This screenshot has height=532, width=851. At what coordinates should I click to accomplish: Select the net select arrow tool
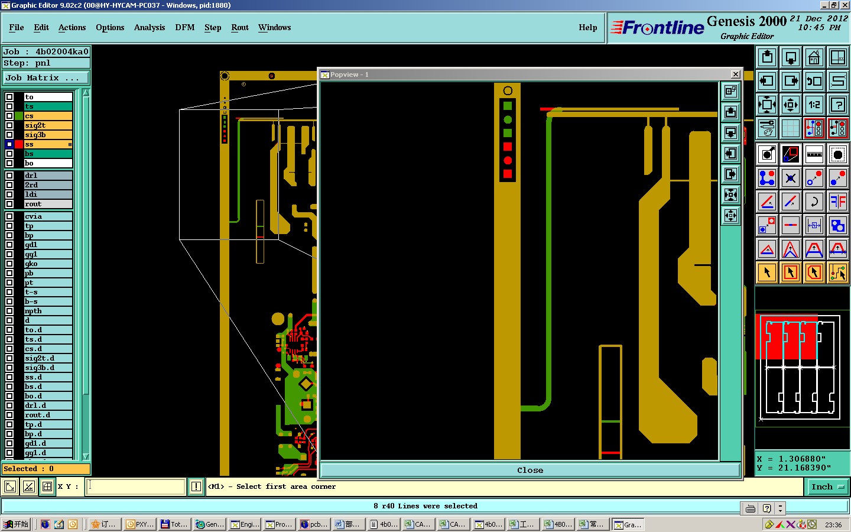838,273
